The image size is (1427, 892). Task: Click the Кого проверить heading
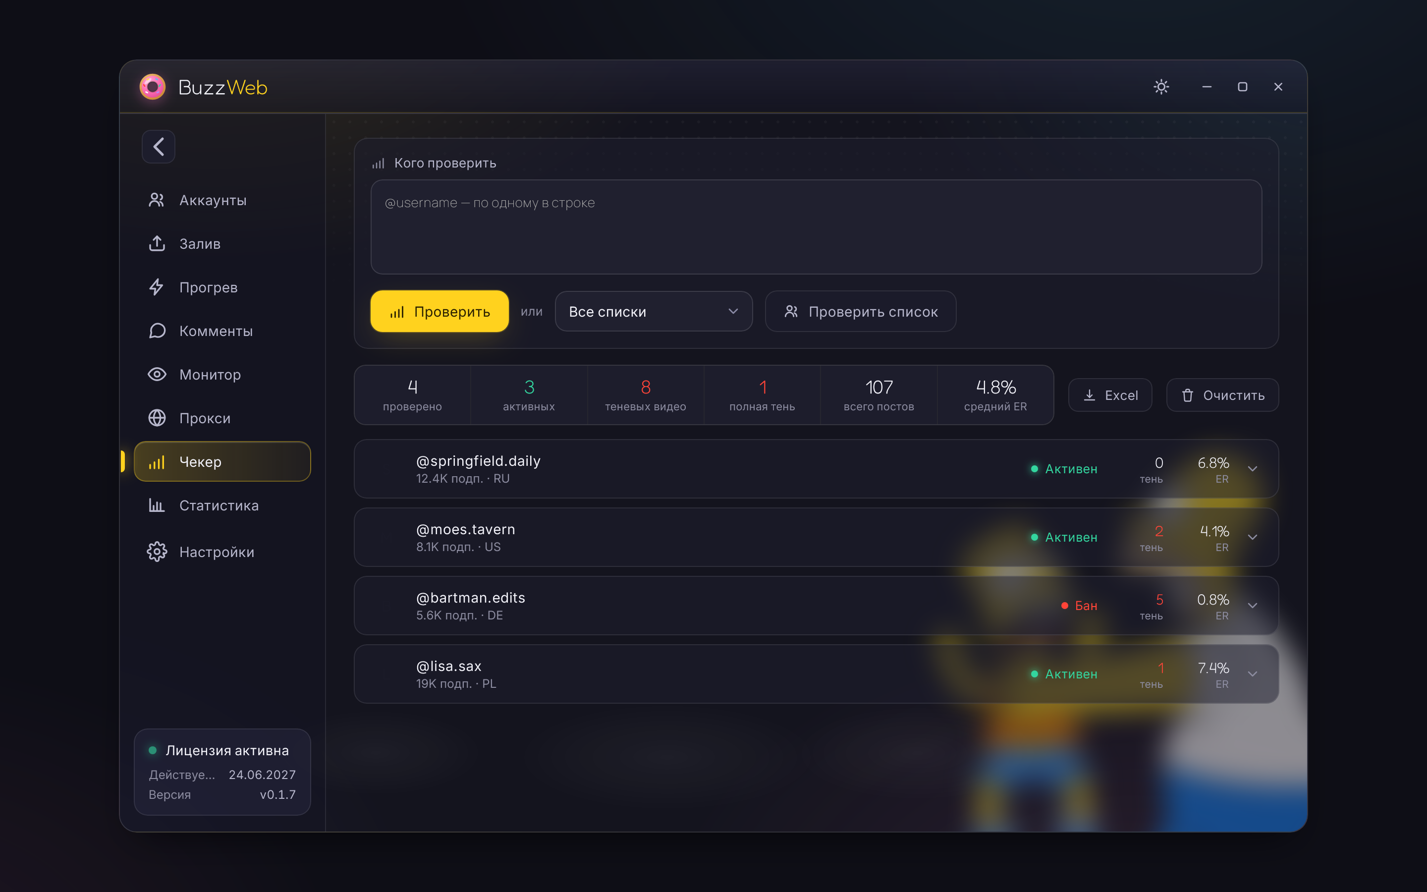tap(444, 163)
